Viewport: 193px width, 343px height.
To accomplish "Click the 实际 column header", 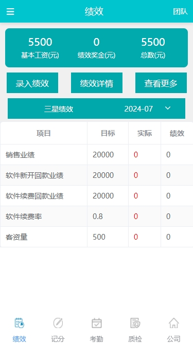I will point(145,133).
